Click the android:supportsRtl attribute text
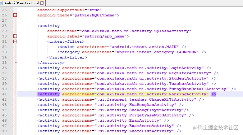The height and width of the screenshot is (135, 243). point(61,10)
